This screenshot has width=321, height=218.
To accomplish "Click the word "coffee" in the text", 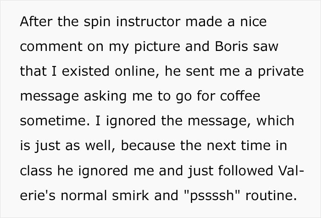I will [240, 95].
